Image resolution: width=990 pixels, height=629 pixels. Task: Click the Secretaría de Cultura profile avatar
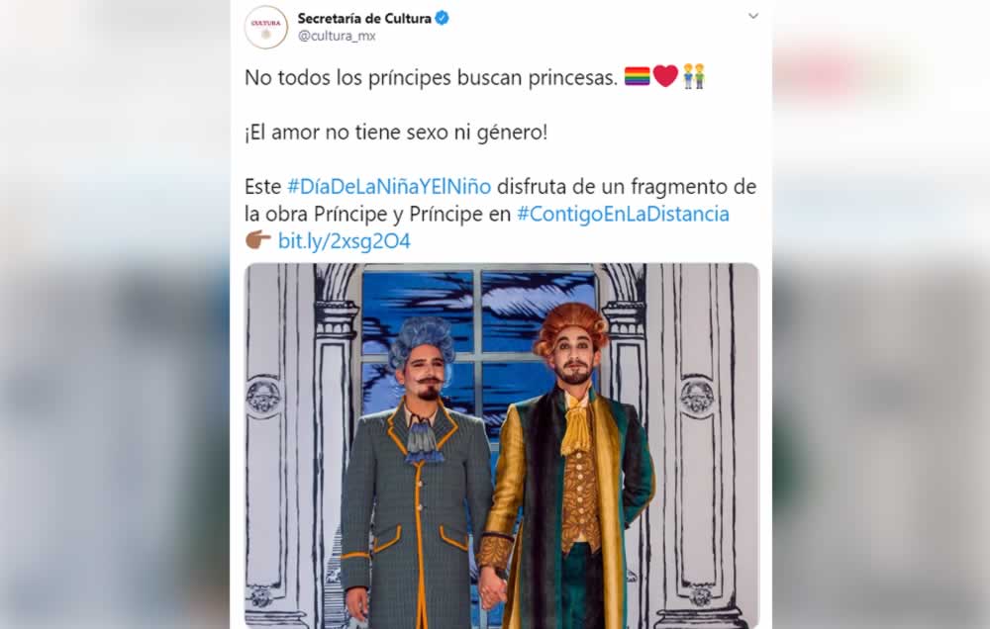click(265, 27)
